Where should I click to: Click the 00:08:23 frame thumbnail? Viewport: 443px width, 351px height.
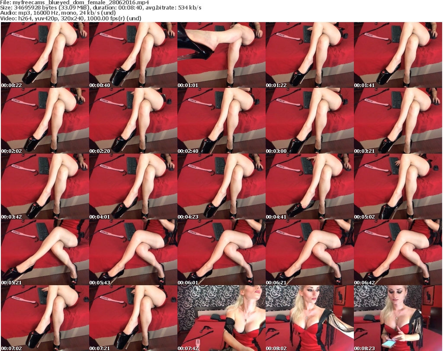point(398,318)
